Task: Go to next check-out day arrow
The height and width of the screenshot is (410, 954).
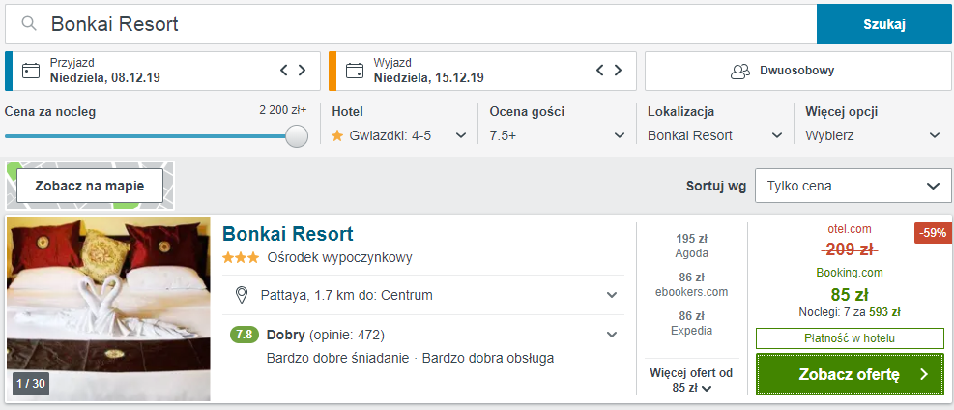Action: tap(619, 70)
